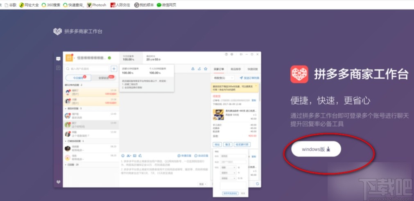Click the thumbs-up icon in chat toolbar
414x201 pixels.
140,156
